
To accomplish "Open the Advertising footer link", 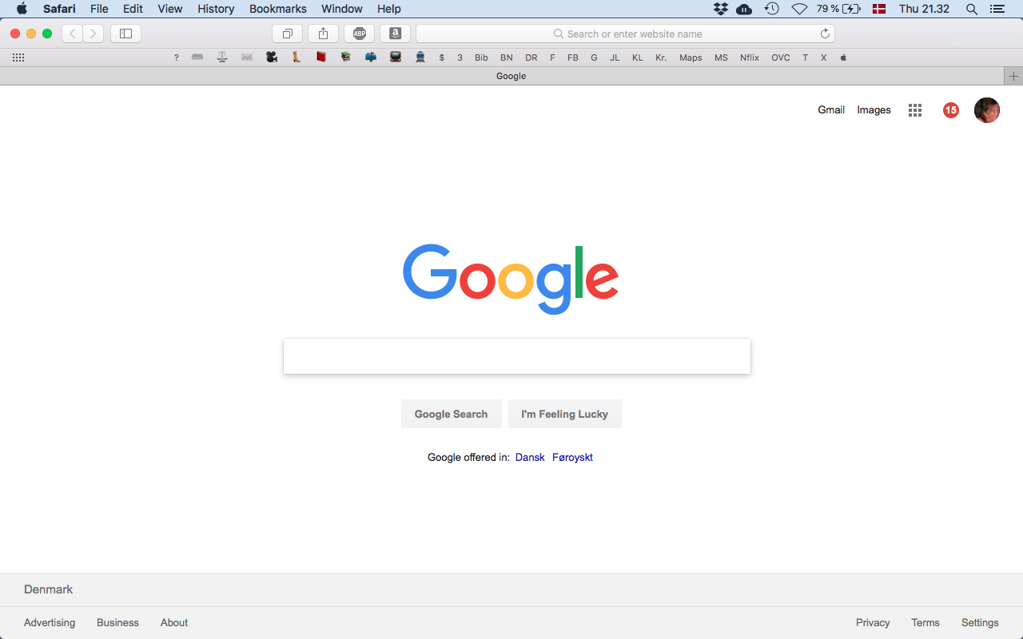I will click(x=50, y=623).
